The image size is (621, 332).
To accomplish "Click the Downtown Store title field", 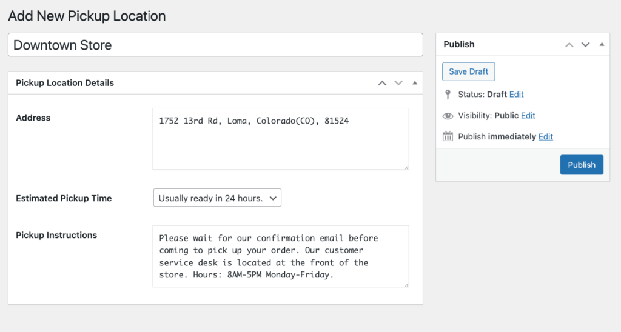I will (x=215, y=45).
